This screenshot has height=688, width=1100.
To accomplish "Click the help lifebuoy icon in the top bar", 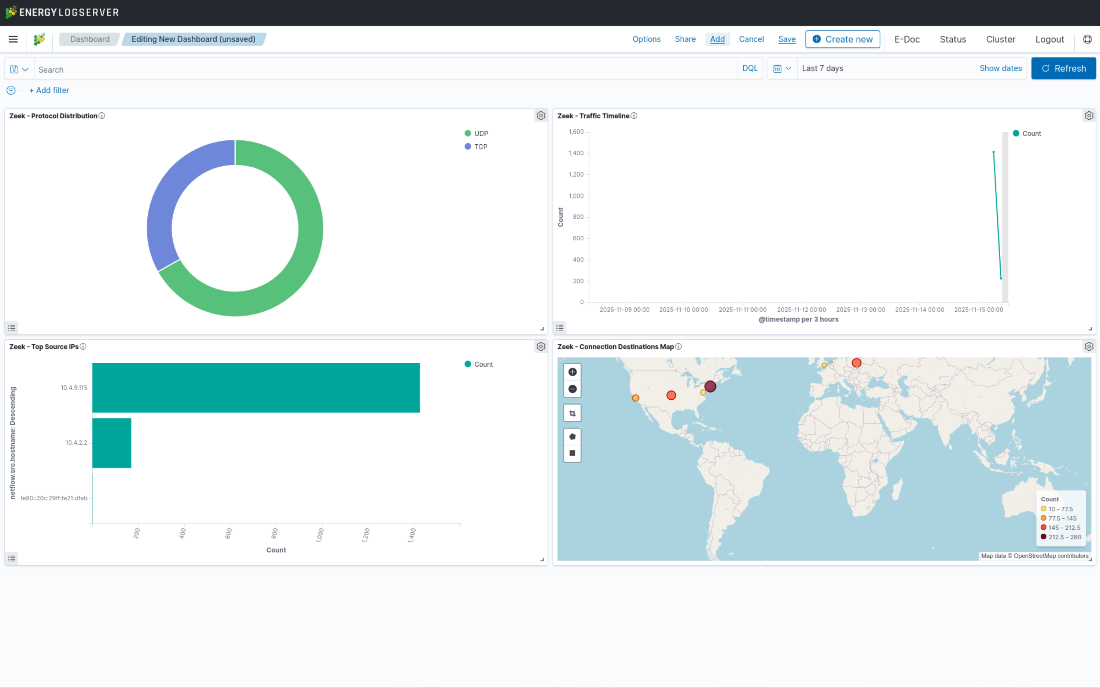I will point(1087,39).
